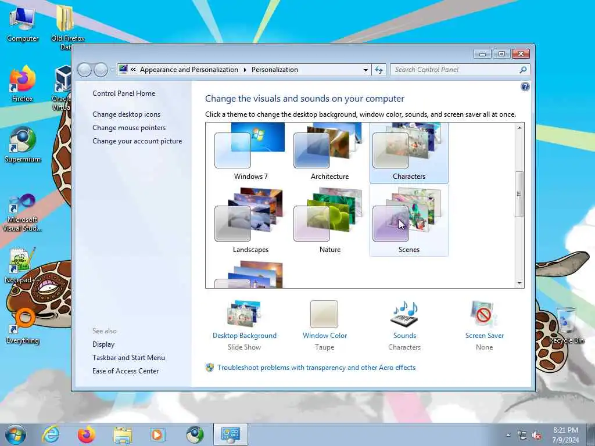
Task: Select the Windows 7 theme
Action: pyautogui.click(x=250, y=153)
